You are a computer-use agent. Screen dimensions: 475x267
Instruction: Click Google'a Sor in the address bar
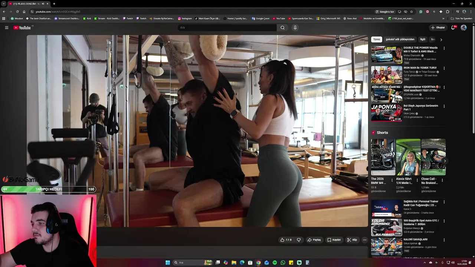(x=385, y=11)
